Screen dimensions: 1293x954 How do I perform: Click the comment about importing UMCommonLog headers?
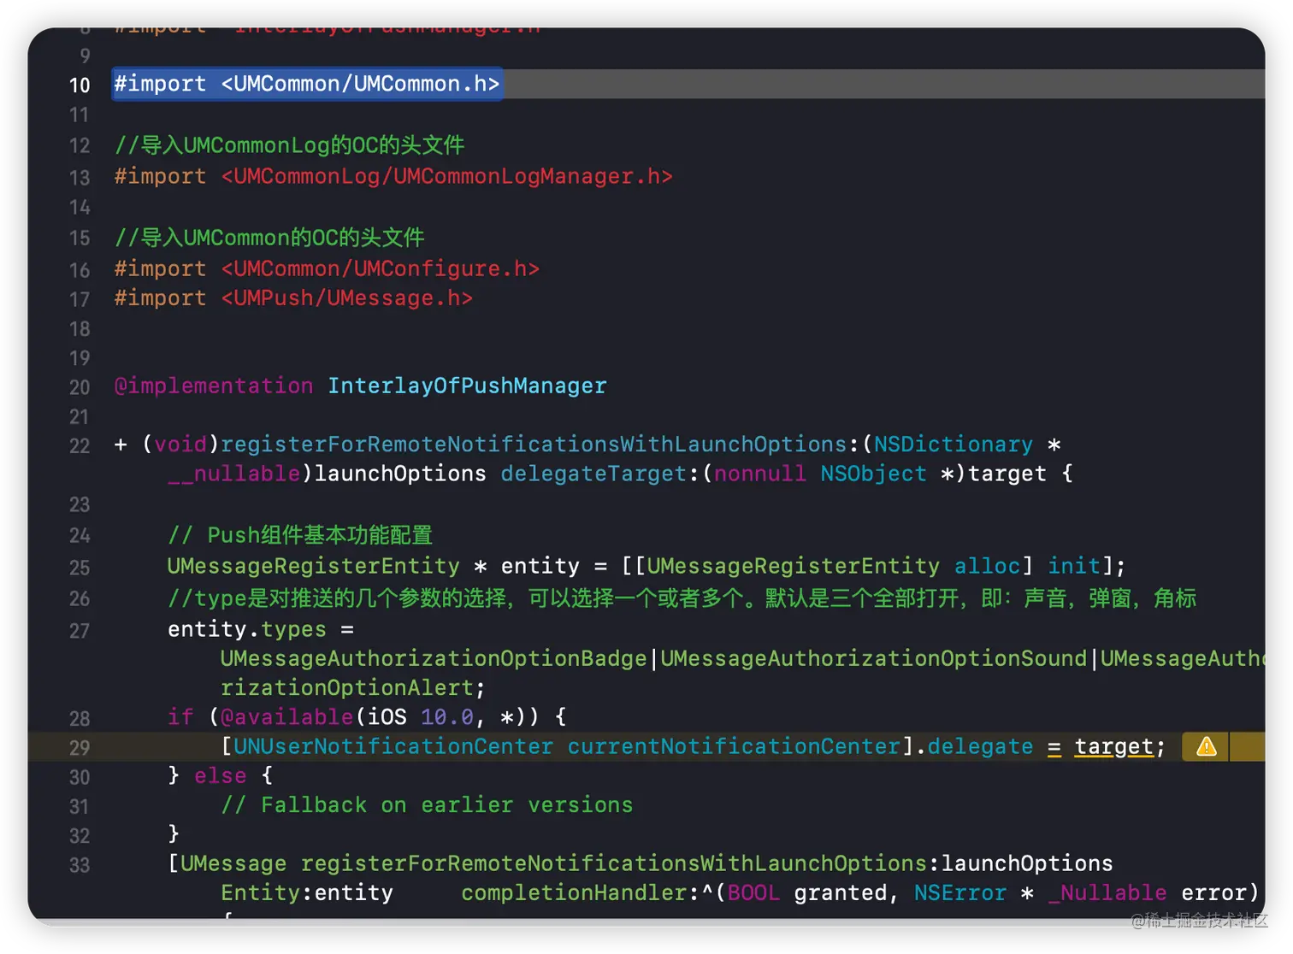(x=290, y=145)
